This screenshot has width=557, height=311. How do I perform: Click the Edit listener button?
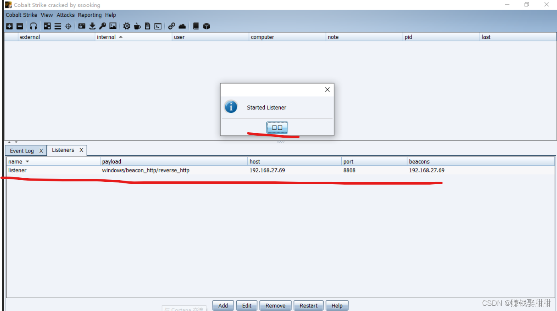click(x=247, y=305)
